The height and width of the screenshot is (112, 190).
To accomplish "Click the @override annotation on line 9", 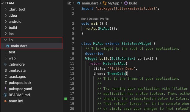I will coord(94,53).
